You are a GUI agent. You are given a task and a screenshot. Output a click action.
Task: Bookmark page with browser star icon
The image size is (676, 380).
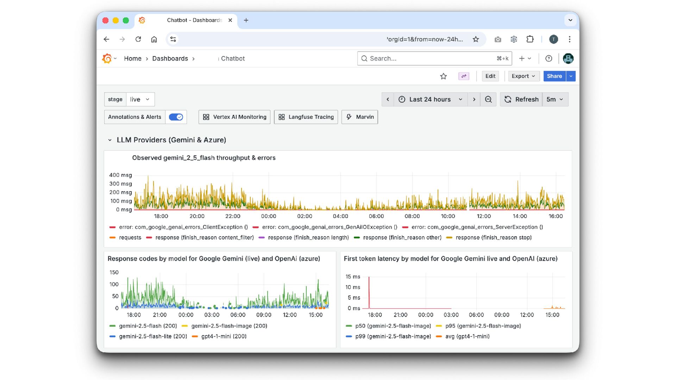tap(476, 39)
